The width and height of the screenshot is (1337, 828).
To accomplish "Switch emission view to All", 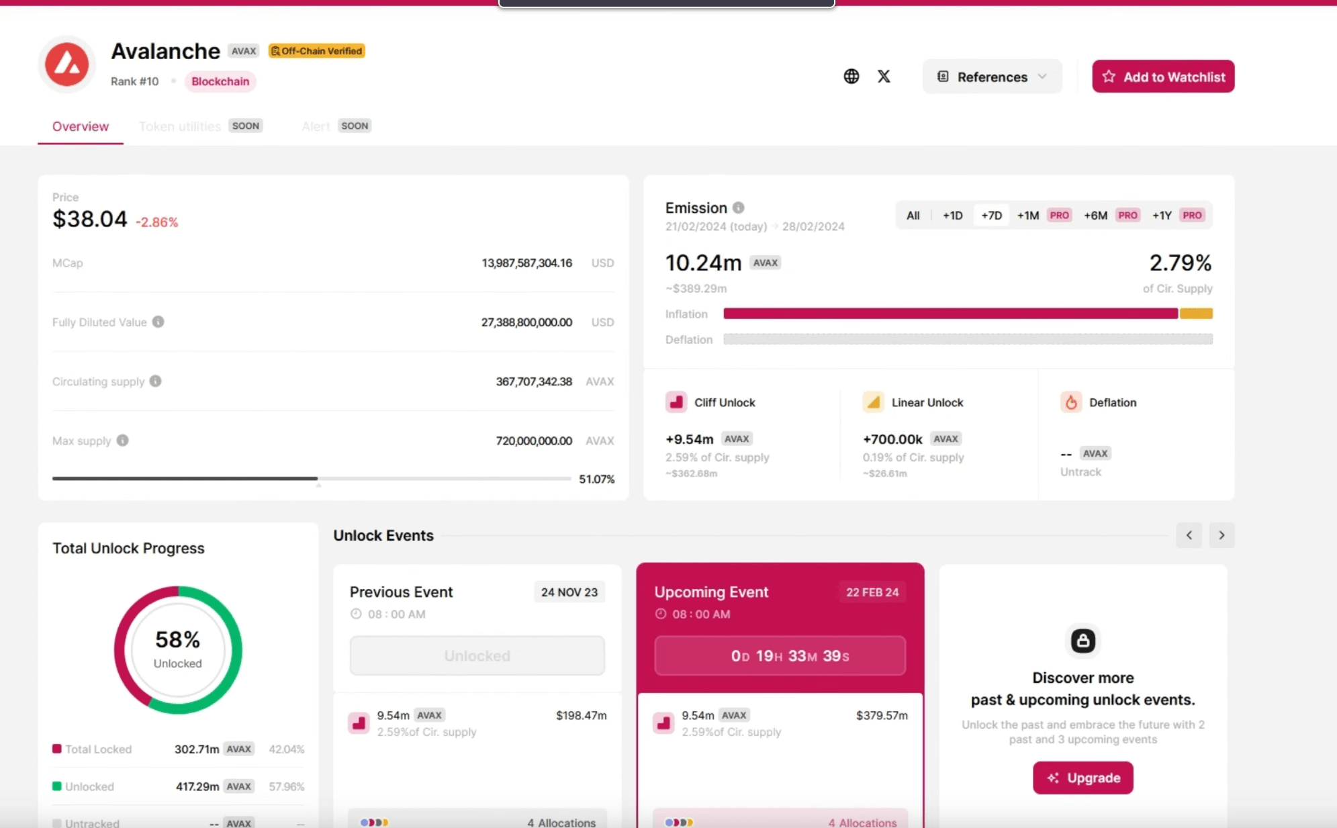I will [x=912, y=215].
